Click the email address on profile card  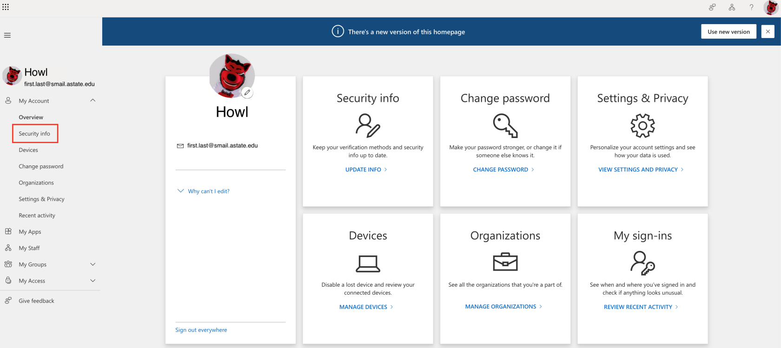pyautogui.click(x=222, y=145)
